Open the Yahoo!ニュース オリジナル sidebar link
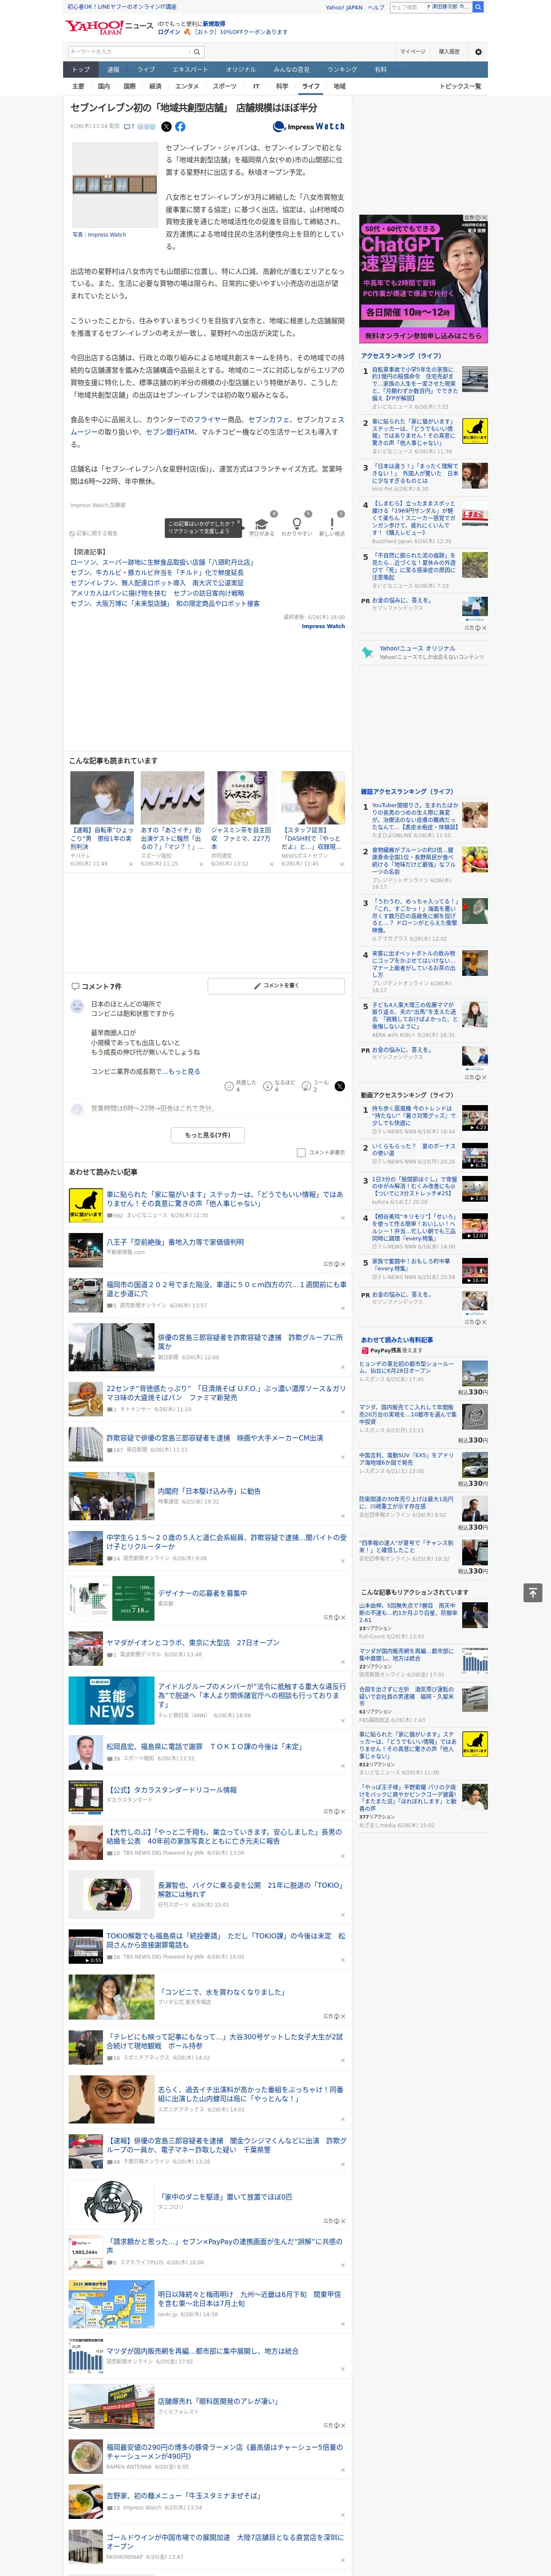Image resolution: width=551 pixels, height=2576 pixels. click(418, 648)
